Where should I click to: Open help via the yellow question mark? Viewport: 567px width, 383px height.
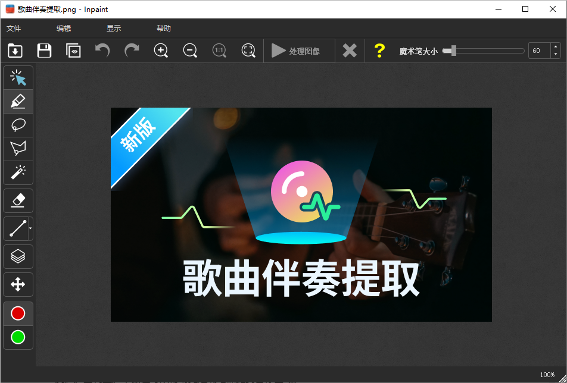click(x=379, y=51)
